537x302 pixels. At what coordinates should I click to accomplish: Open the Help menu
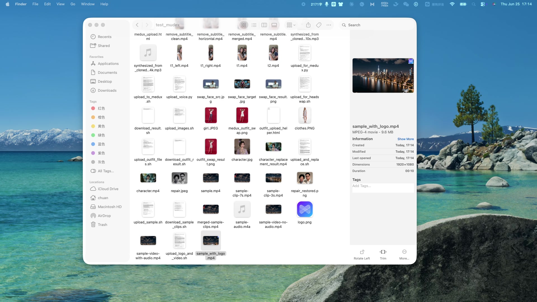(104, 4)
